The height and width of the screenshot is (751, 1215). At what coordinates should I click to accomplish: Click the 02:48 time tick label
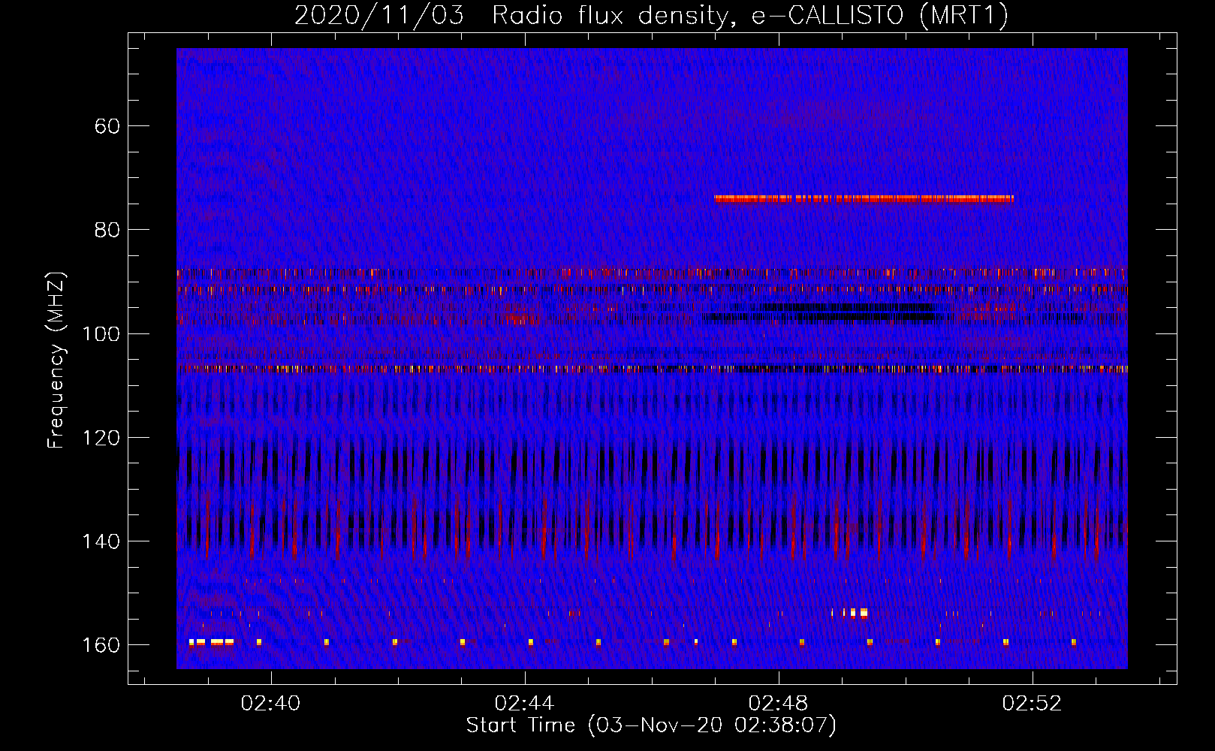(x=779, y=703)
